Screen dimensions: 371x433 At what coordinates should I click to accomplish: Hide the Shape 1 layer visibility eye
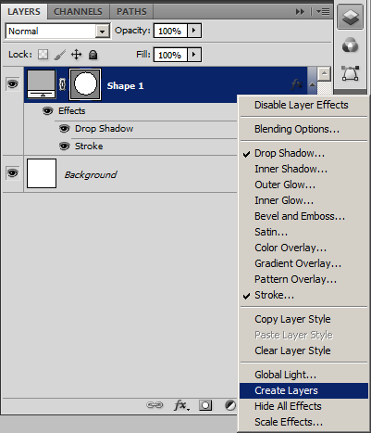pos(12,84)
